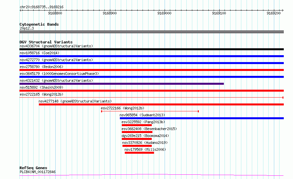Click the black nsv4336704 variant bar

(151, 49)
